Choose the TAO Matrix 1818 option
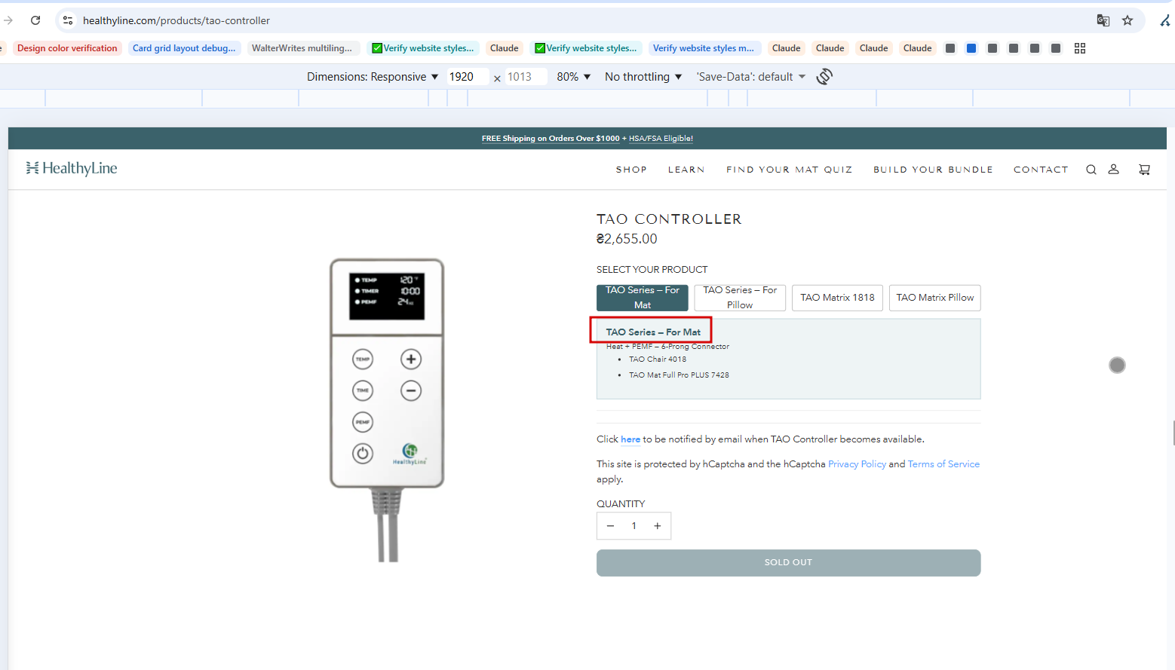 click(837, 298)
